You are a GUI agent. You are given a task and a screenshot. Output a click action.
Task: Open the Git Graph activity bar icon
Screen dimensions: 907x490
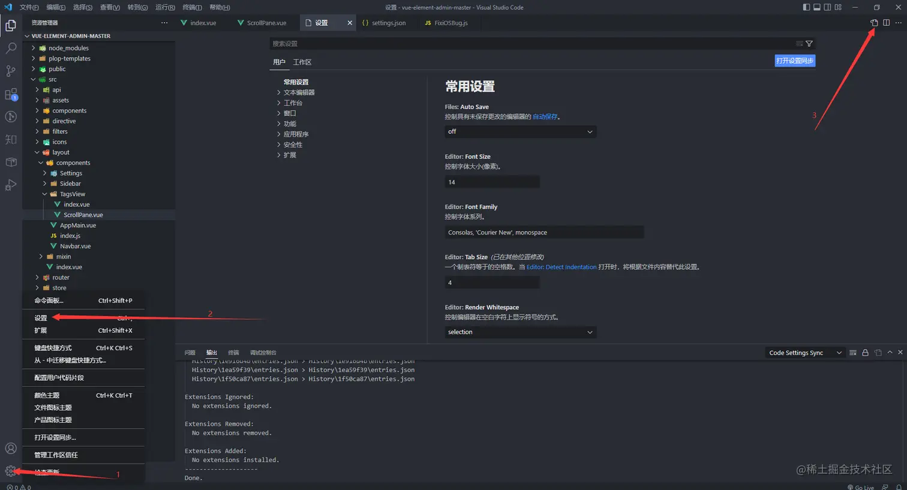(11, 117)
